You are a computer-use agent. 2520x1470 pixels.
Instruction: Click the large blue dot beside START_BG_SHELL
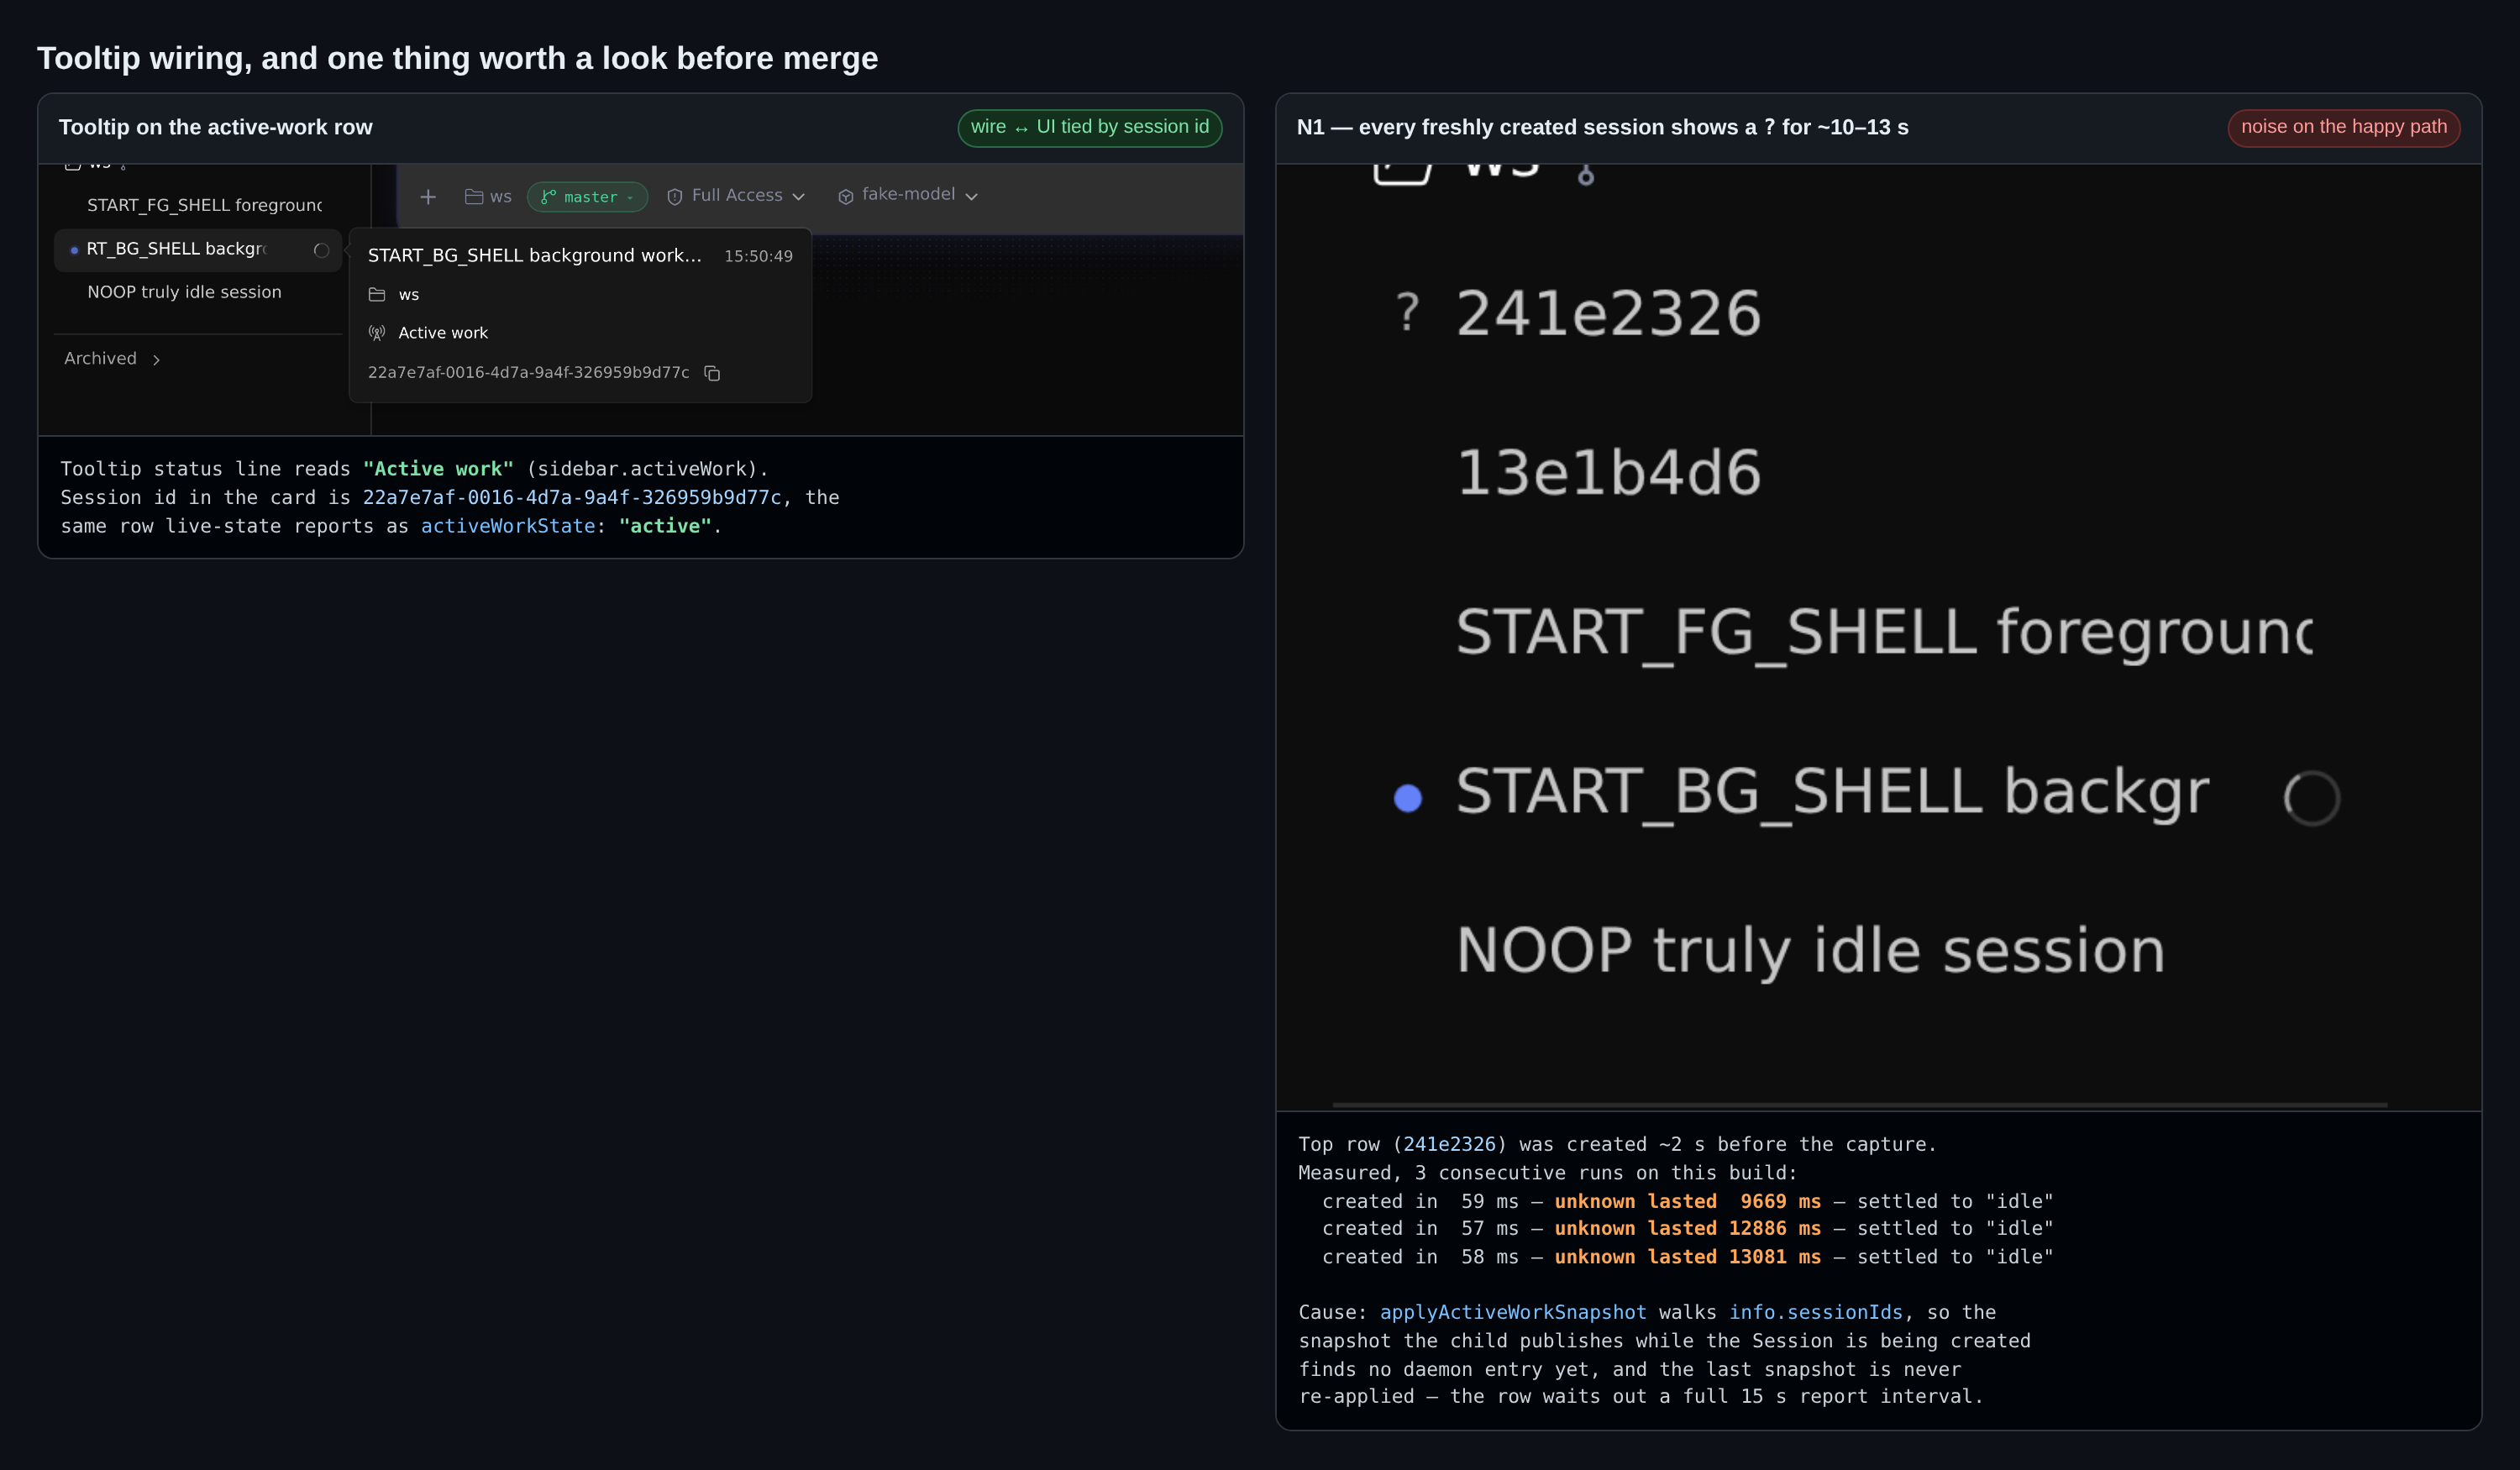(x=1408, y=798)
